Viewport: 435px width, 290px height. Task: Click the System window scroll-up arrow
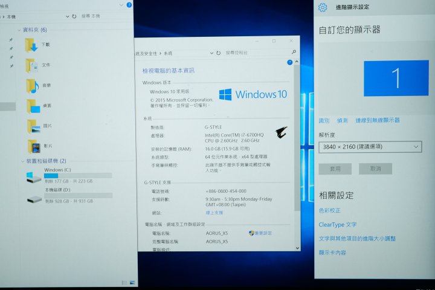(297, 62)
